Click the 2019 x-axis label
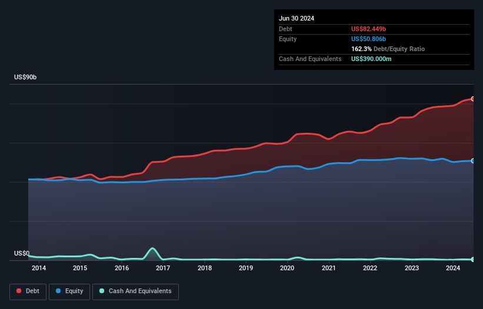Screen dimensions: 483x309 tap(246, 268)
